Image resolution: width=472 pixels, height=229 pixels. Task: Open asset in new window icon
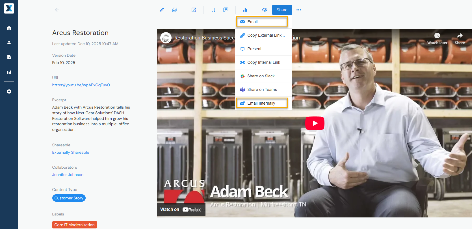(194, 10)
